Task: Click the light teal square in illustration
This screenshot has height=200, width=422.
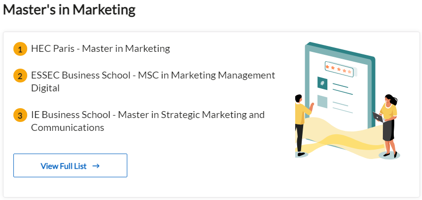Action: coord(322,101)
